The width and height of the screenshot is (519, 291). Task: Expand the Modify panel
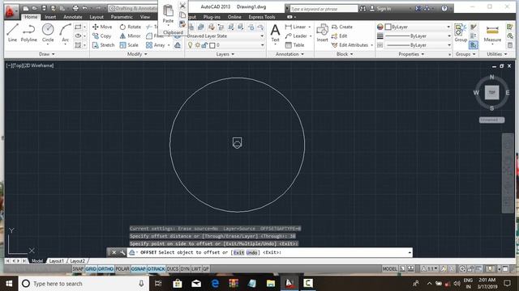[137, 54]
